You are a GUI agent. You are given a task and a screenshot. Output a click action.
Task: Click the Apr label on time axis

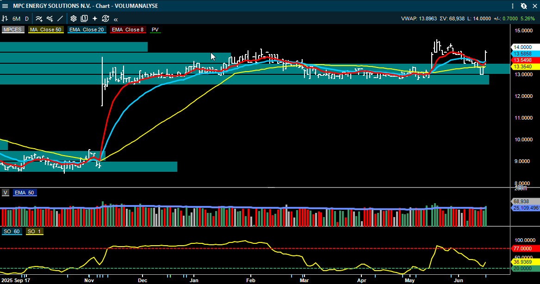pyautogui.click(x=361, y=280)
